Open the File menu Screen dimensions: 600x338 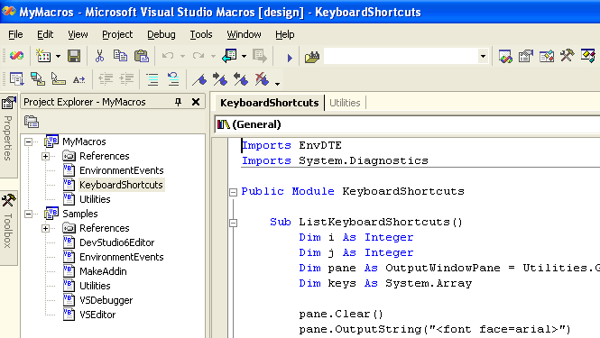point(15,34)
